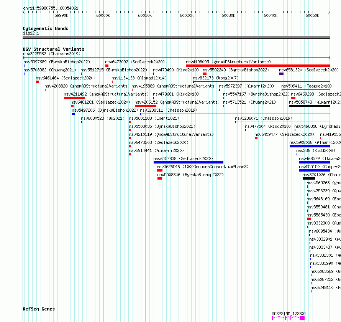Click the red nsv5585430 variant bar

click(309, 219)
